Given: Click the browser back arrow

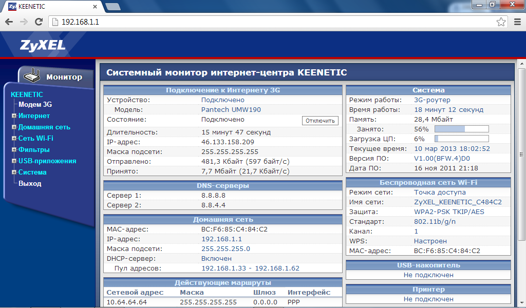Looking at the screenshot, I should pos(9,22).
